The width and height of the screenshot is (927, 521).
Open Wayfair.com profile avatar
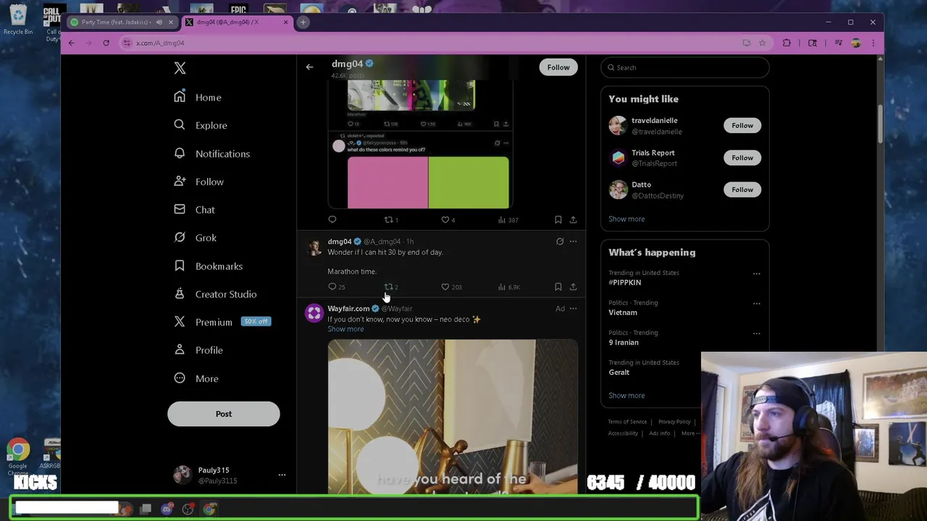pos(314,313)
